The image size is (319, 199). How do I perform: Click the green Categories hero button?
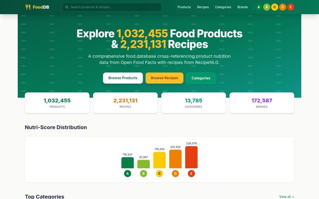(x=201, y=78)
